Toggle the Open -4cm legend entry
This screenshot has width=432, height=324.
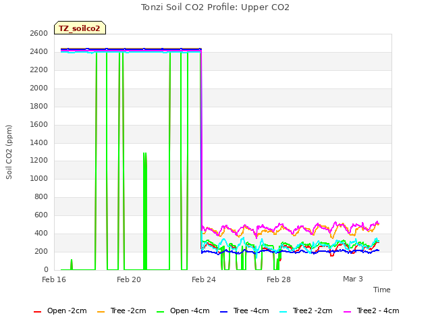point(183,311)
